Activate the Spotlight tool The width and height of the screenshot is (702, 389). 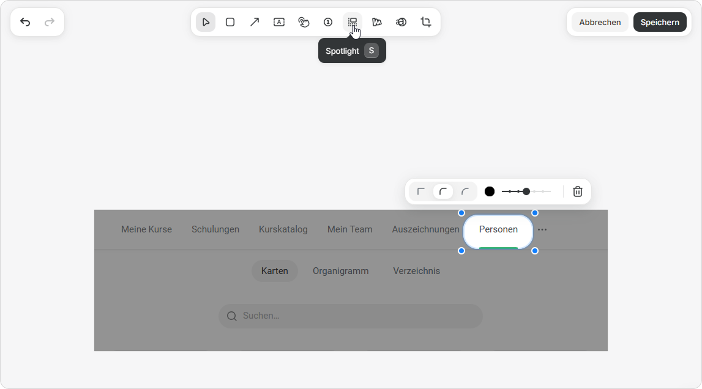tap(353, 22)
